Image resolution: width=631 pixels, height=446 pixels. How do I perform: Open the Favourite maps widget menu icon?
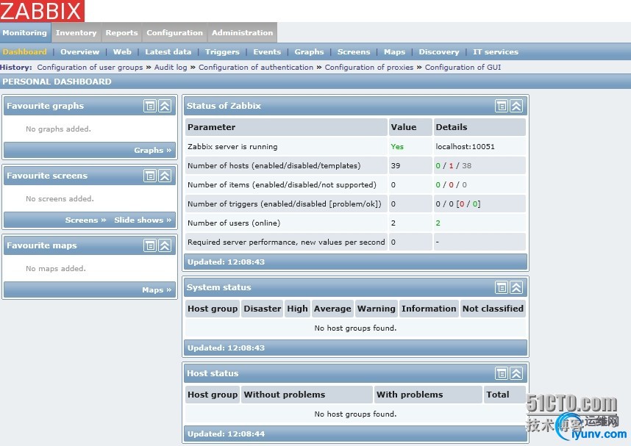pos(150,245)
